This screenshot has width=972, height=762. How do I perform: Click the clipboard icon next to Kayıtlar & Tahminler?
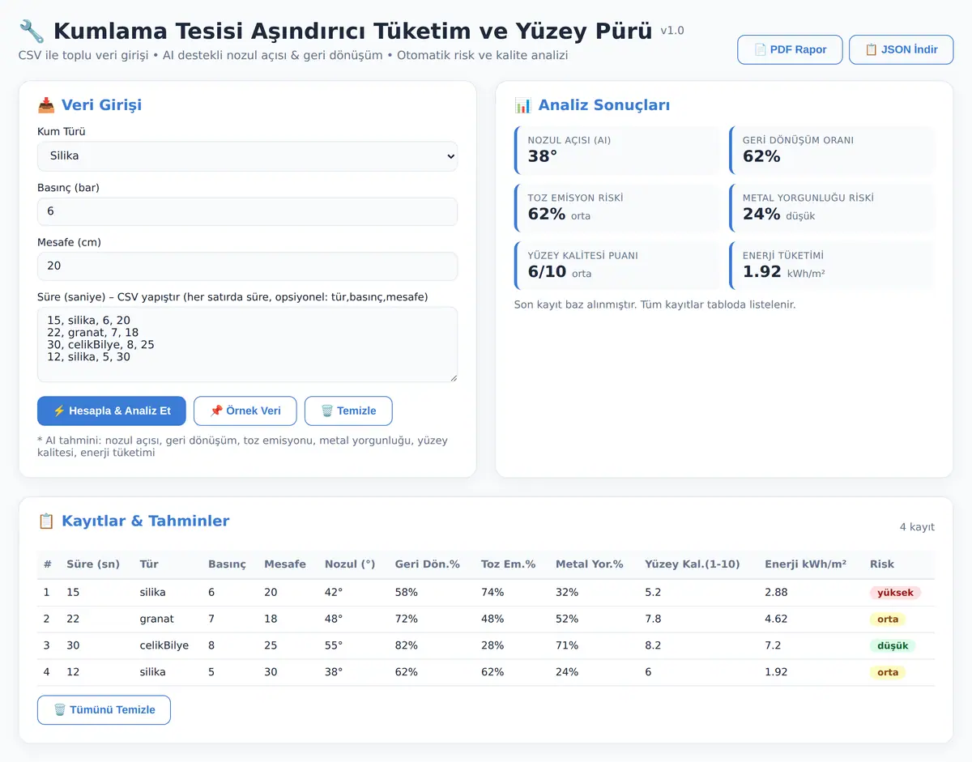click(46, 521)
